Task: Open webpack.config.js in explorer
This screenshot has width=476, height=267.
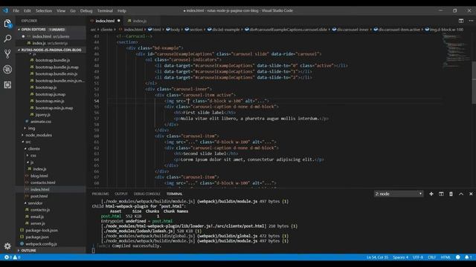Action: coord(41,244)
